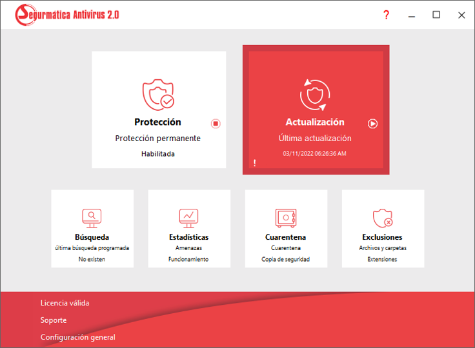
Task: Click the Protección shield checkmark icon
Action: pyautogui.click(x=158, y=95)
